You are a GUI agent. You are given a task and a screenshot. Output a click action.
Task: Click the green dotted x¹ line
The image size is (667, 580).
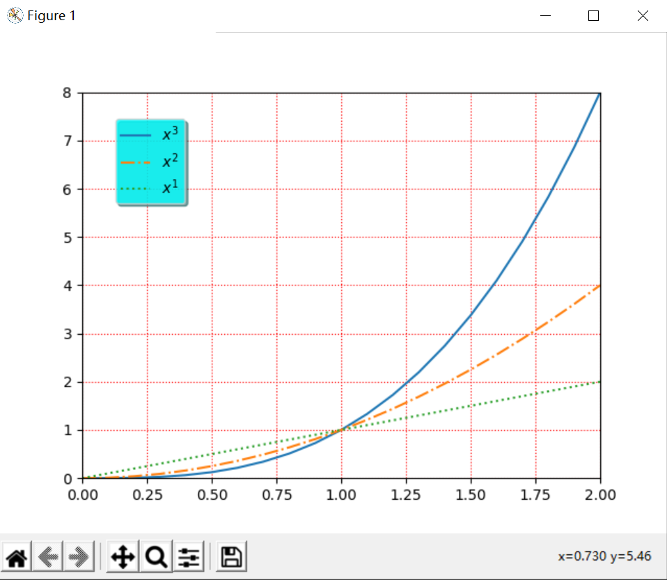pyautogui.click(x=487, y=402)
